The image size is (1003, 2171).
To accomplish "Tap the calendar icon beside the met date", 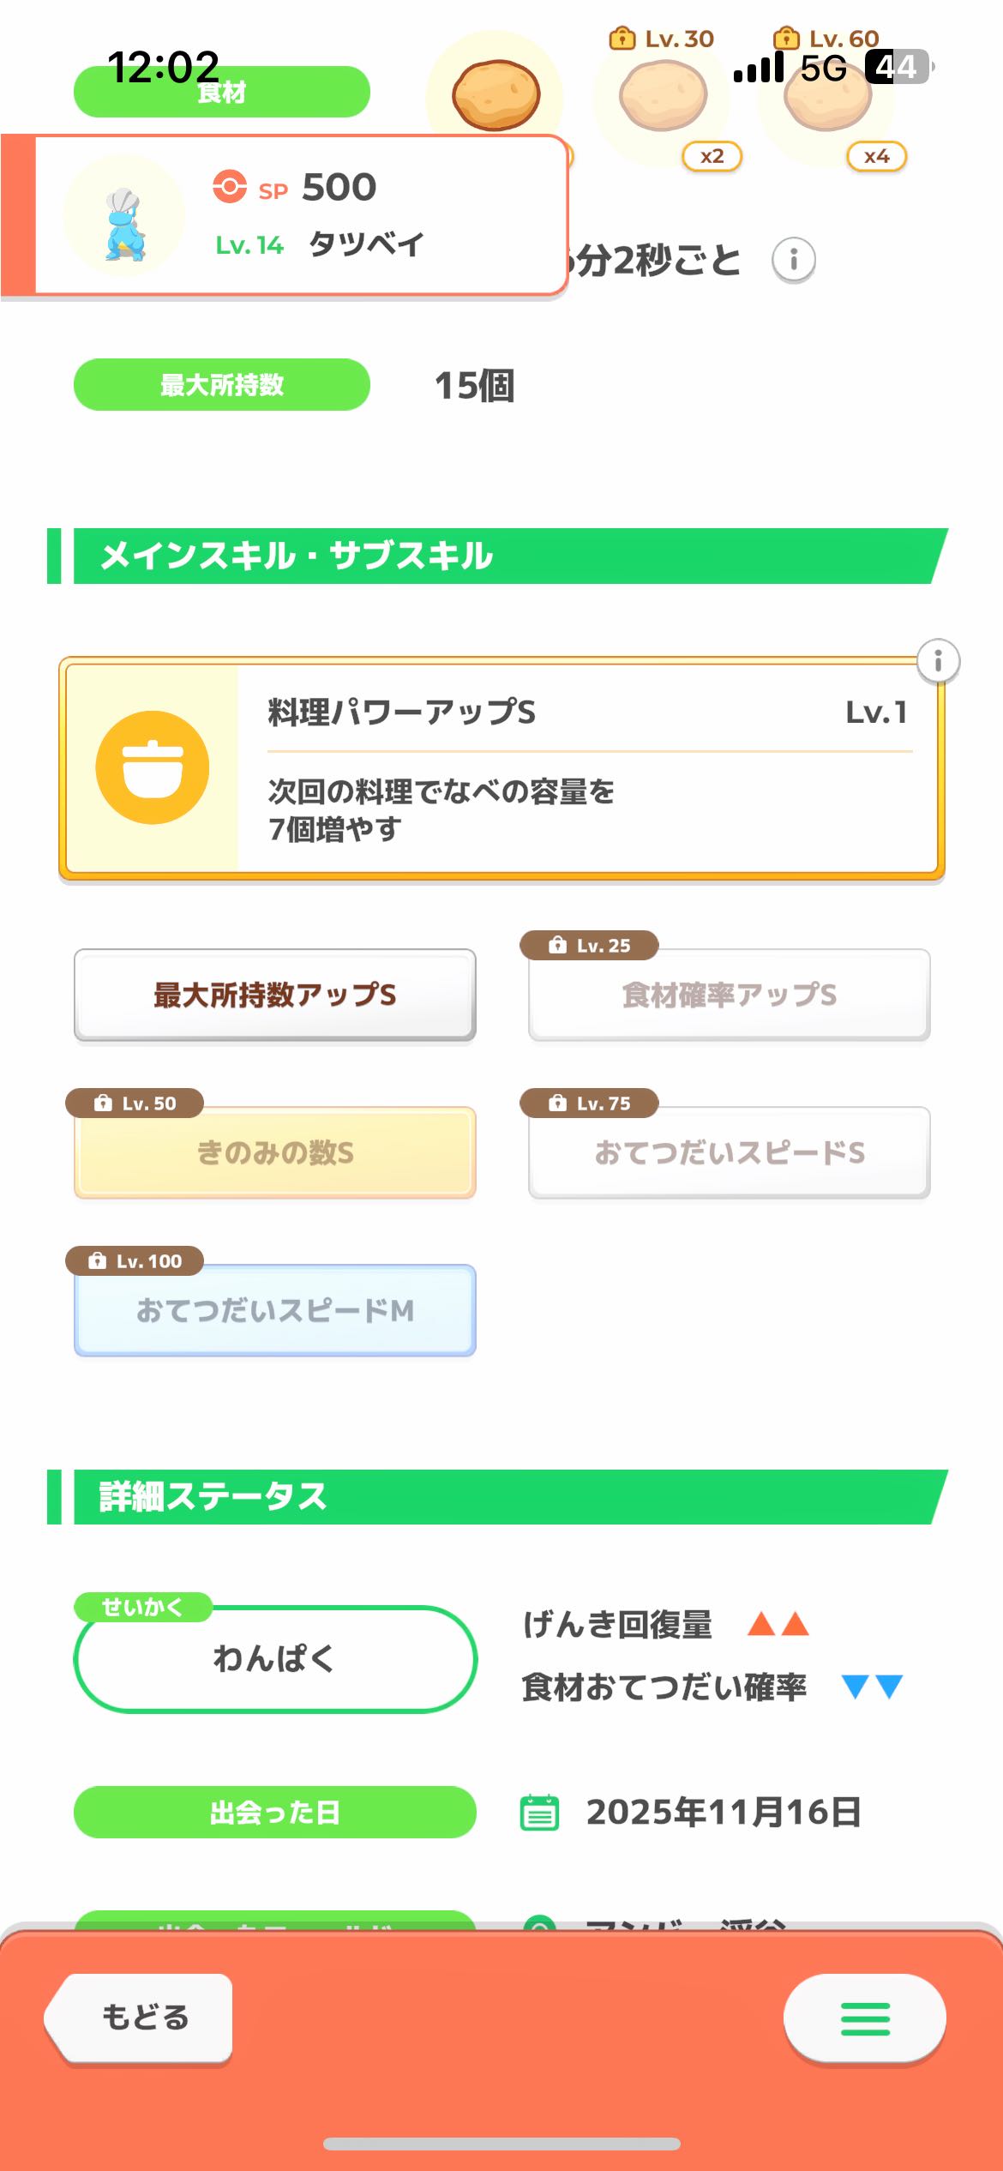I will coord(539,1812).
